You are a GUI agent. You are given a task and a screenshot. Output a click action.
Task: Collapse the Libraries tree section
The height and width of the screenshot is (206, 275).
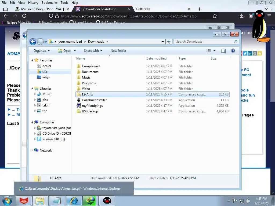(x=32, y=89)
